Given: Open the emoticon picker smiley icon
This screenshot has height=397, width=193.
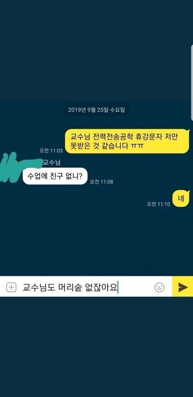Looking at the screenshot, I should coord(159,287).
